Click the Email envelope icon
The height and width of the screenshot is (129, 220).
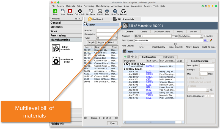tap(100, 11)
